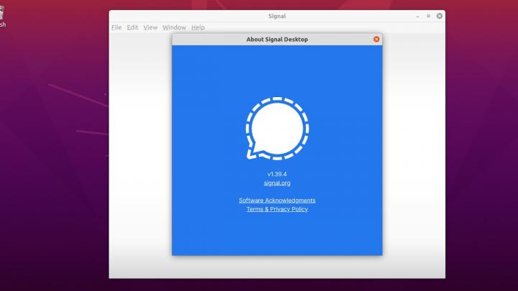
Task: Open Terms & Privacy Policy link
Action: tap(277, 209)
